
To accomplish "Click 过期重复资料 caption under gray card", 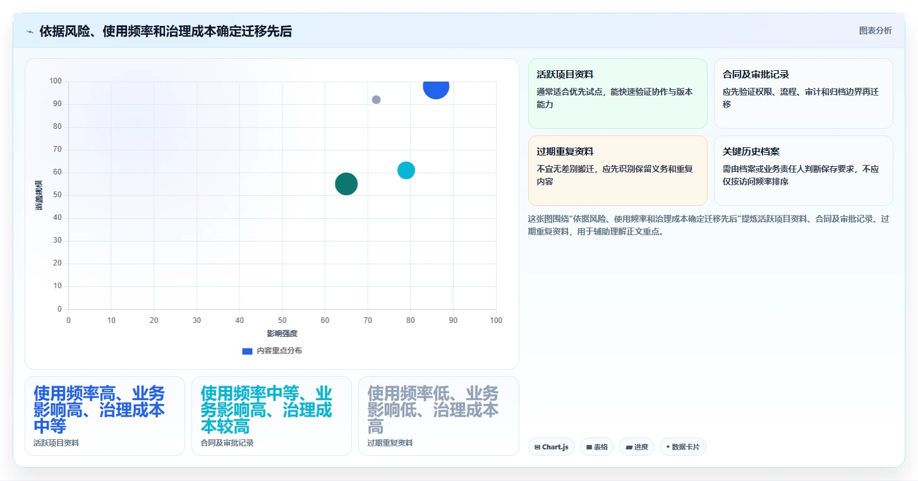I will tap(390, 443).
